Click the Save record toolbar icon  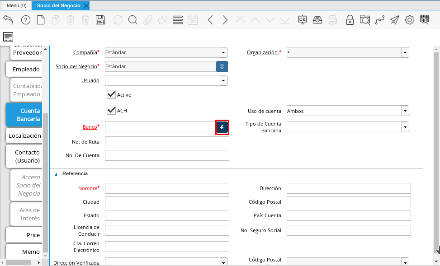click(100, 20)
